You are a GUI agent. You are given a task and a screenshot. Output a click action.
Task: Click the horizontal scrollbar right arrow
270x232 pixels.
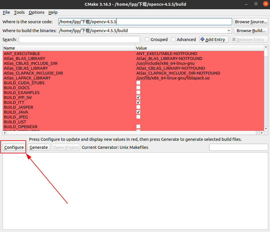tap(262, 133)
